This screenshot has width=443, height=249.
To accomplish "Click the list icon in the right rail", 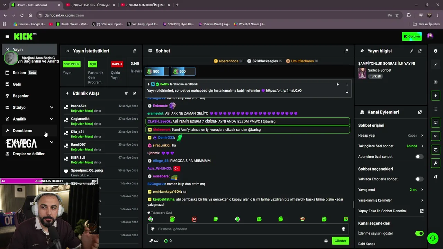I will (x=435, y=109).
